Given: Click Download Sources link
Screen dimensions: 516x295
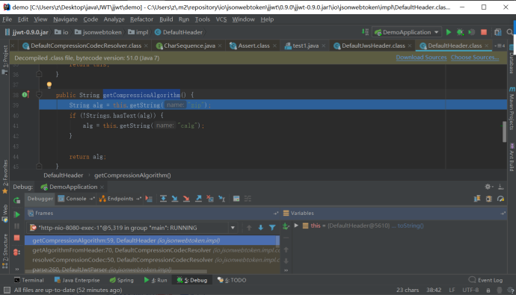Looking at the screenshot, I should tap(421, 58).
